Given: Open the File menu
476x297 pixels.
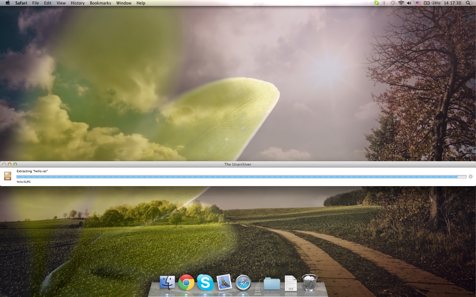Looking at the screenshot, I should pos(36,3).
